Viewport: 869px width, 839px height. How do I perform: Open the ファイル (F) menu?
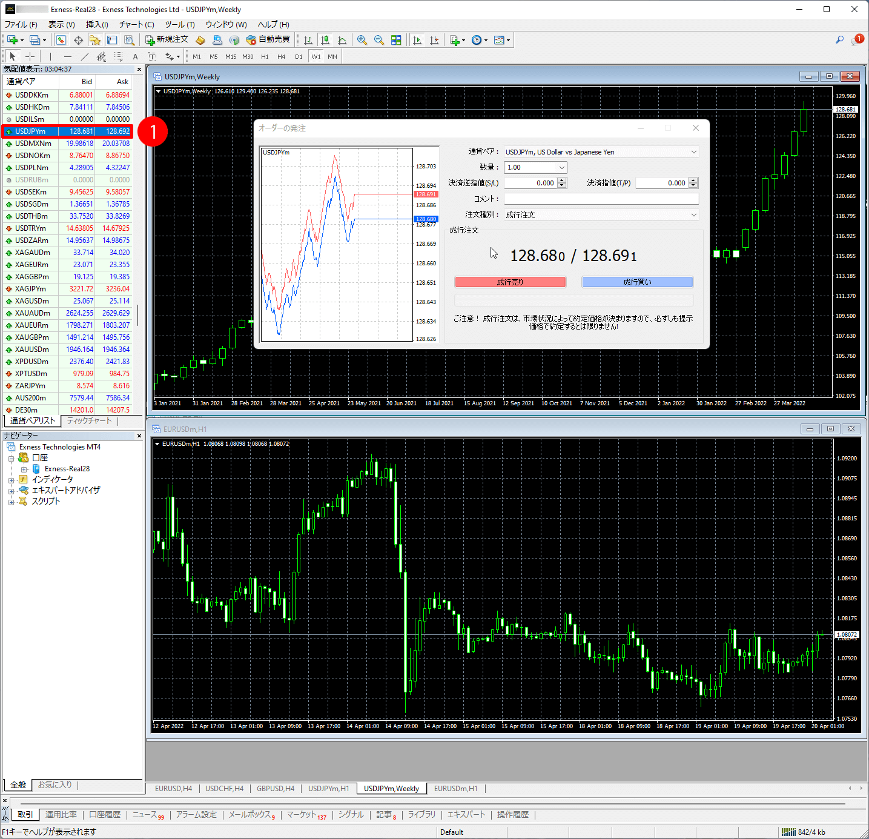pos(21,24)
